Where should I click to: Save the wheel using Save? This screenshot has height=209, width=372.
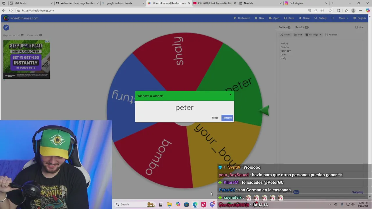[289, 18]
